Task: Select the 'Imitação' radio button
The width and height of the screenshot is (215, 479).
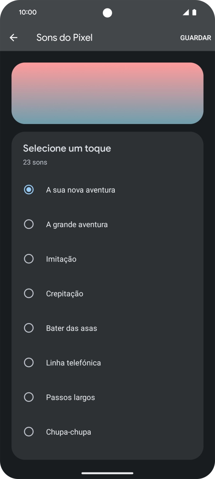Action: (x=29, y=259)
